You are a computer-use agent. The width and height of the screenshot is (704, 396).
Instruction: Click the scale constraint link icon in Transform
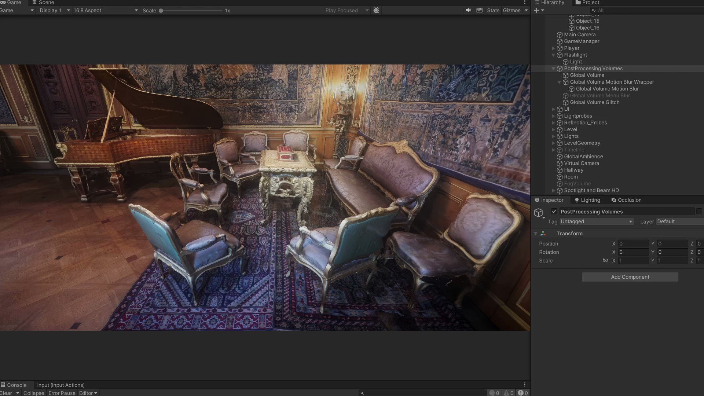pos(605,260)
